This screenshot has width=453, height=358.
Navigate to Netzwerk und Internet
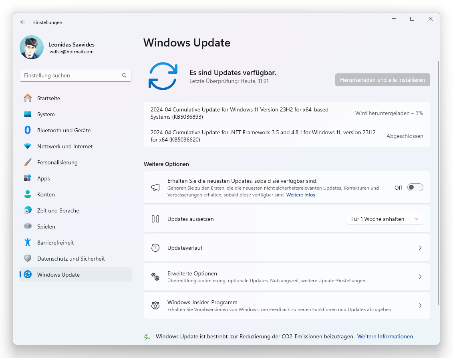76,146
